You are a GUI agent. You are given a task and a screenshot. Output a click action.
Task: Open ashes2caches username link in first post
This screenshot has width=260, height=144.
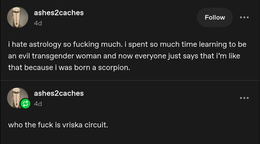(x=59, y=13)
